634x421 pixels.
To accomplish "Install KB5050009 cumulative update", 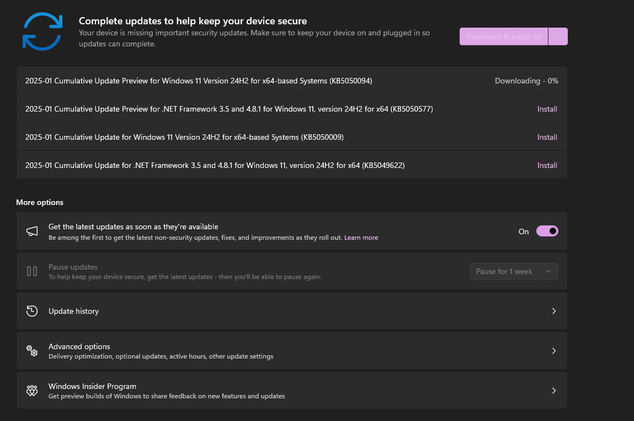I will (x=547, y=137).
